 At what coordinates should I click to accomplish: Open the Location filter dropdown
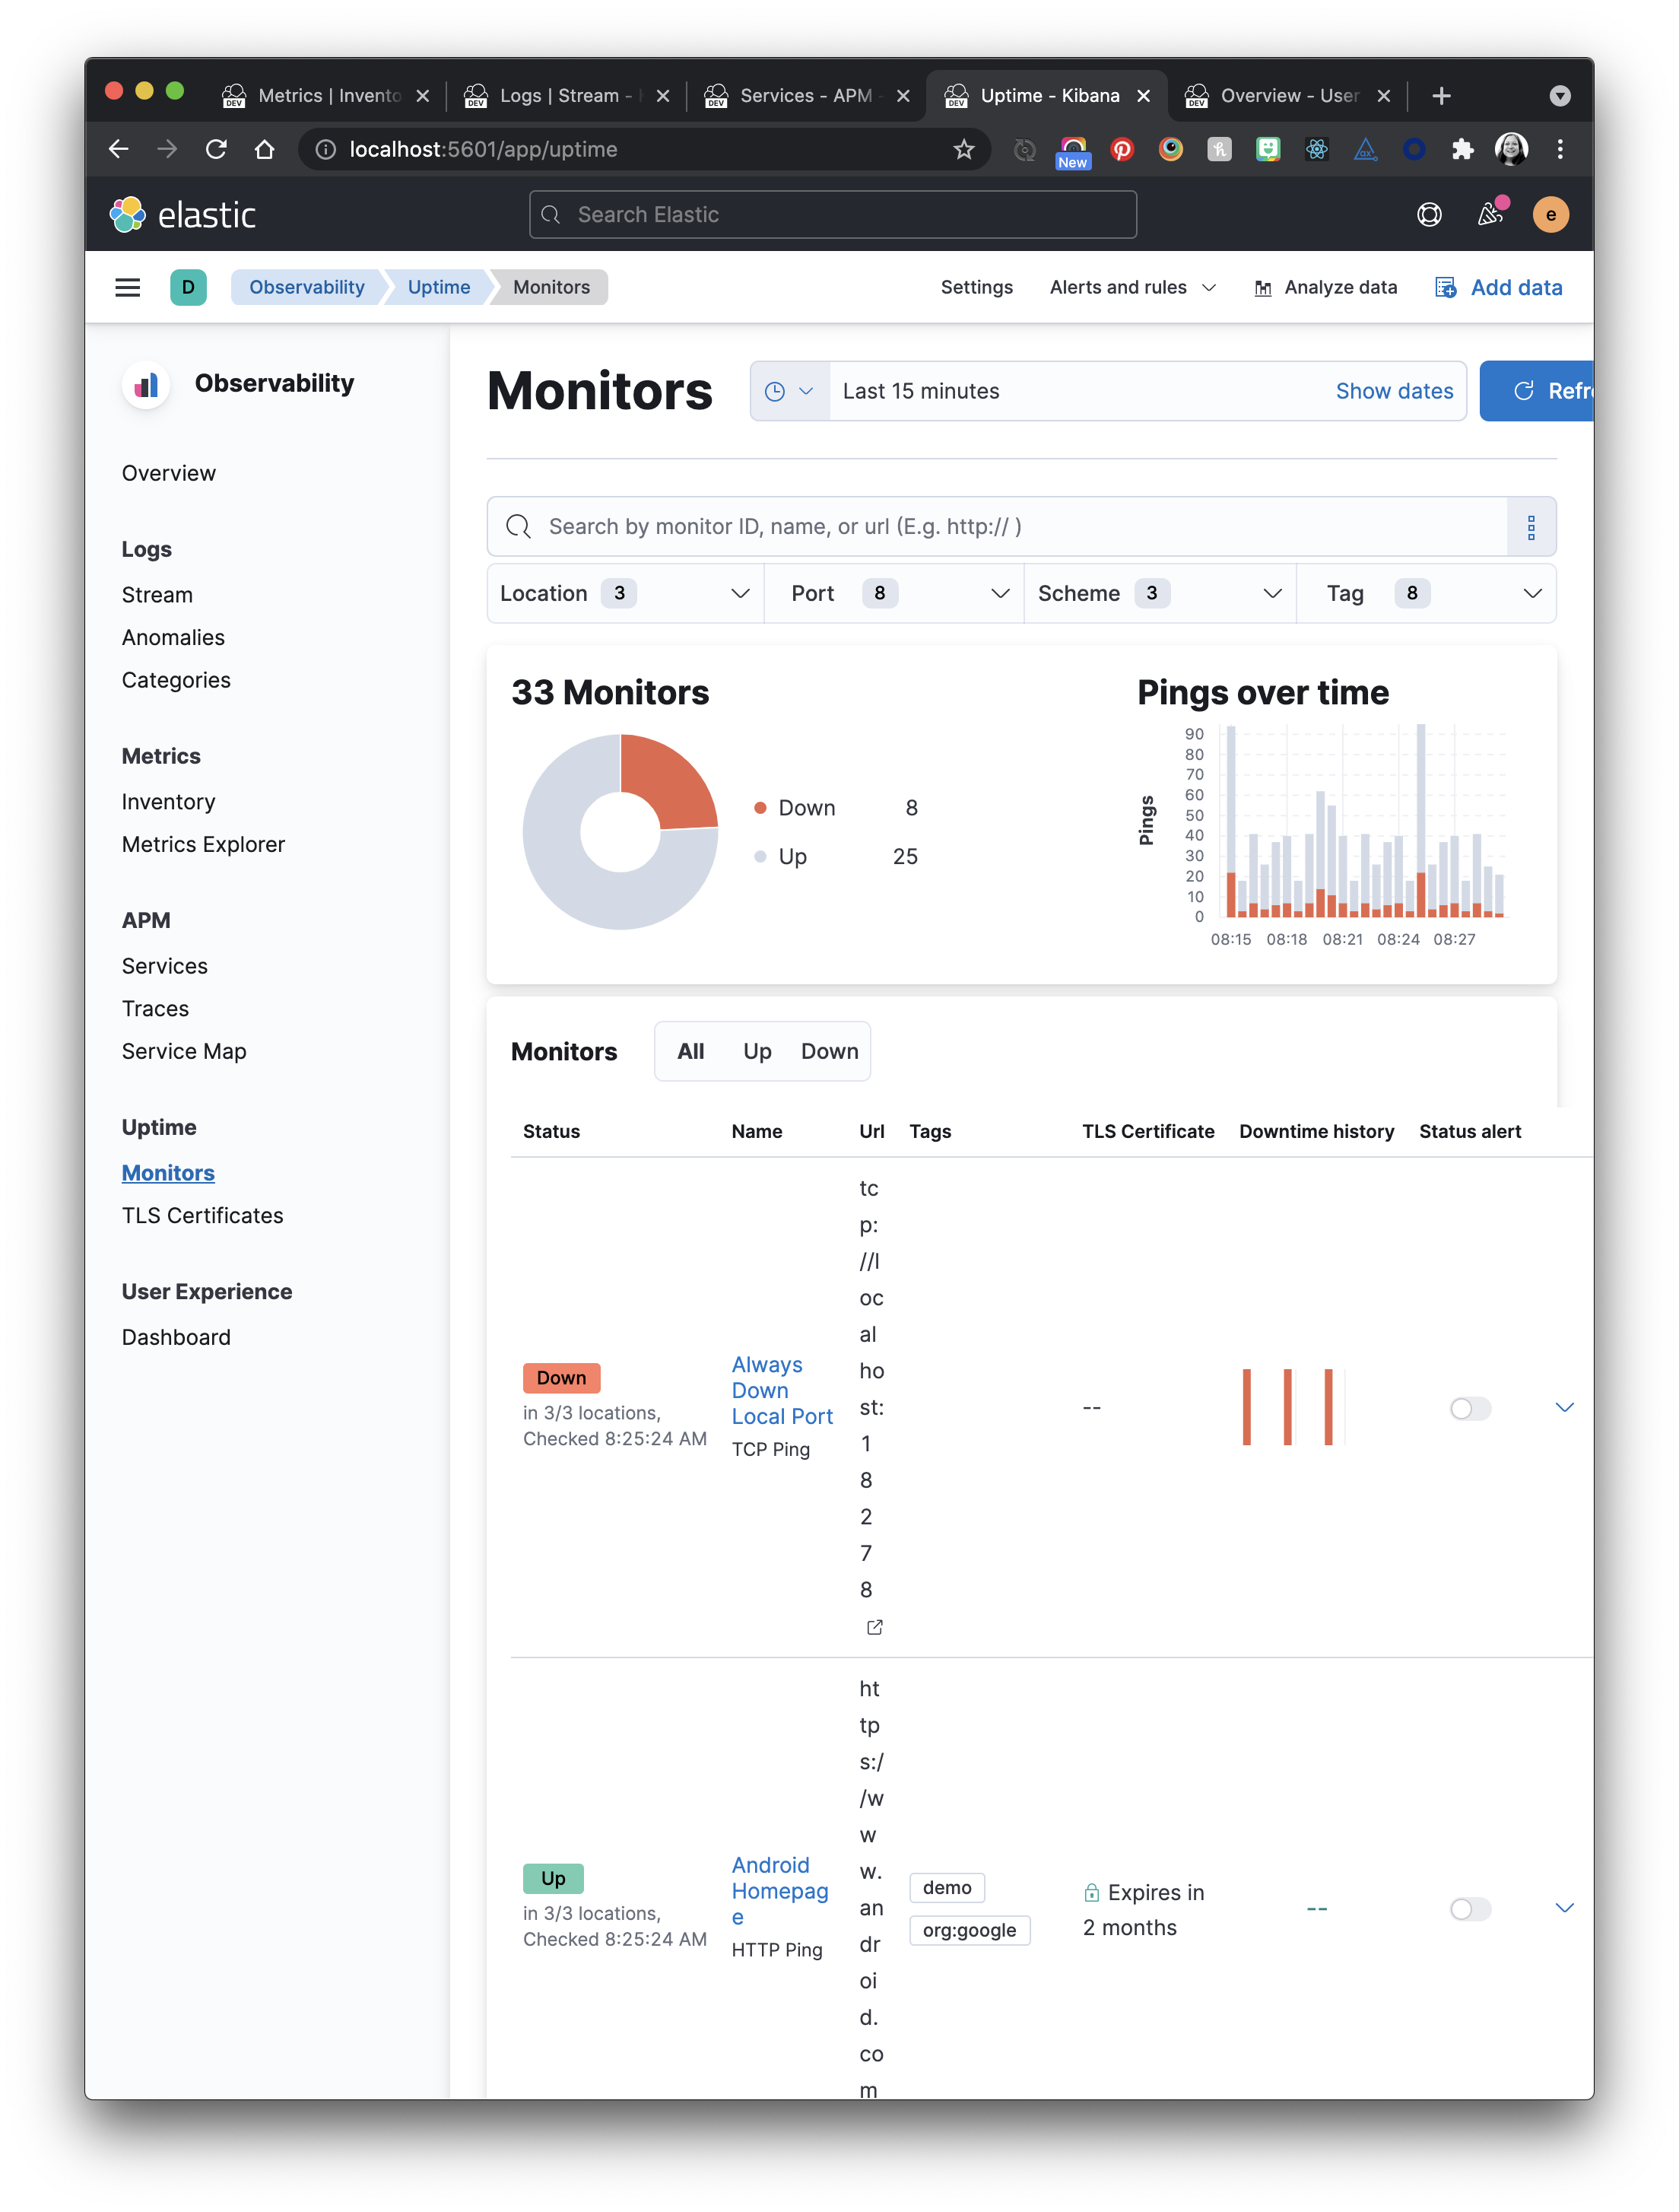click(x=626, y=593)
